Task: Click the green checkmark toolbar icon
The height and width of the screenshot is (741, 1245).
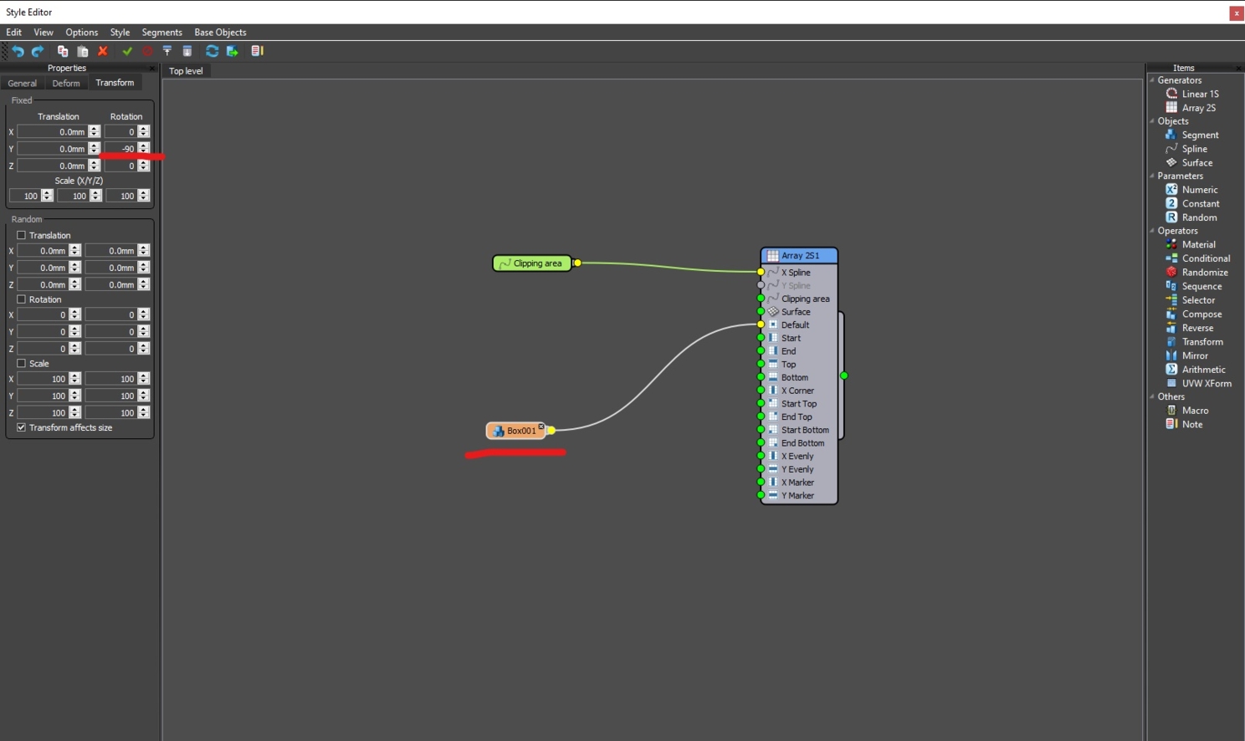Action: (127, 51)
